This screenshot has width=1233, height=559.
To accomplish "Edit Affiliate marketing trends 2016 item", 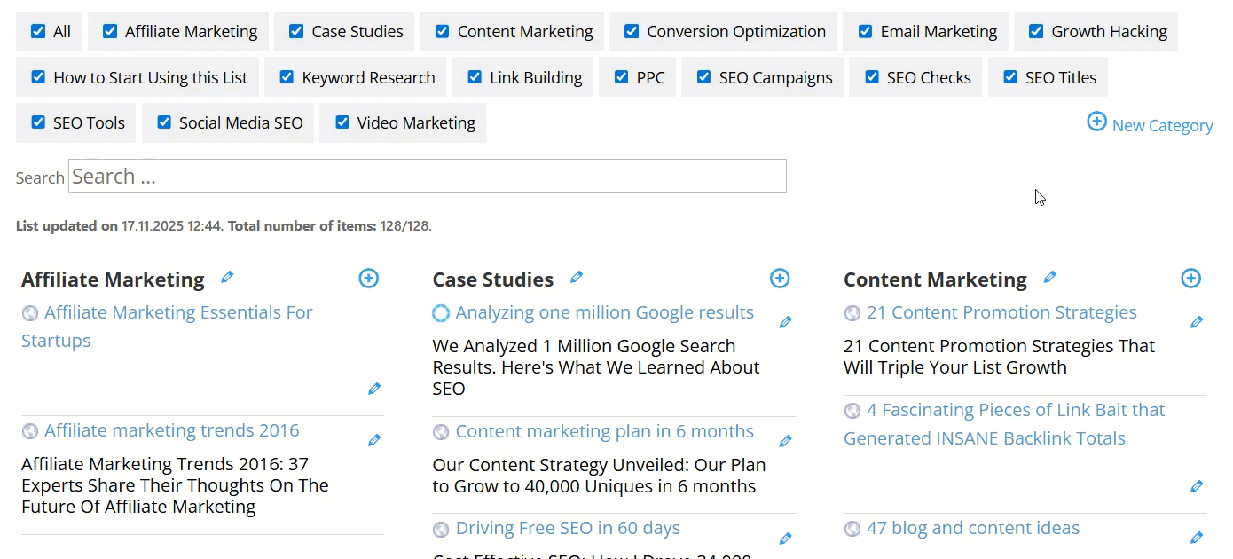I will click(x=374, y=440).
